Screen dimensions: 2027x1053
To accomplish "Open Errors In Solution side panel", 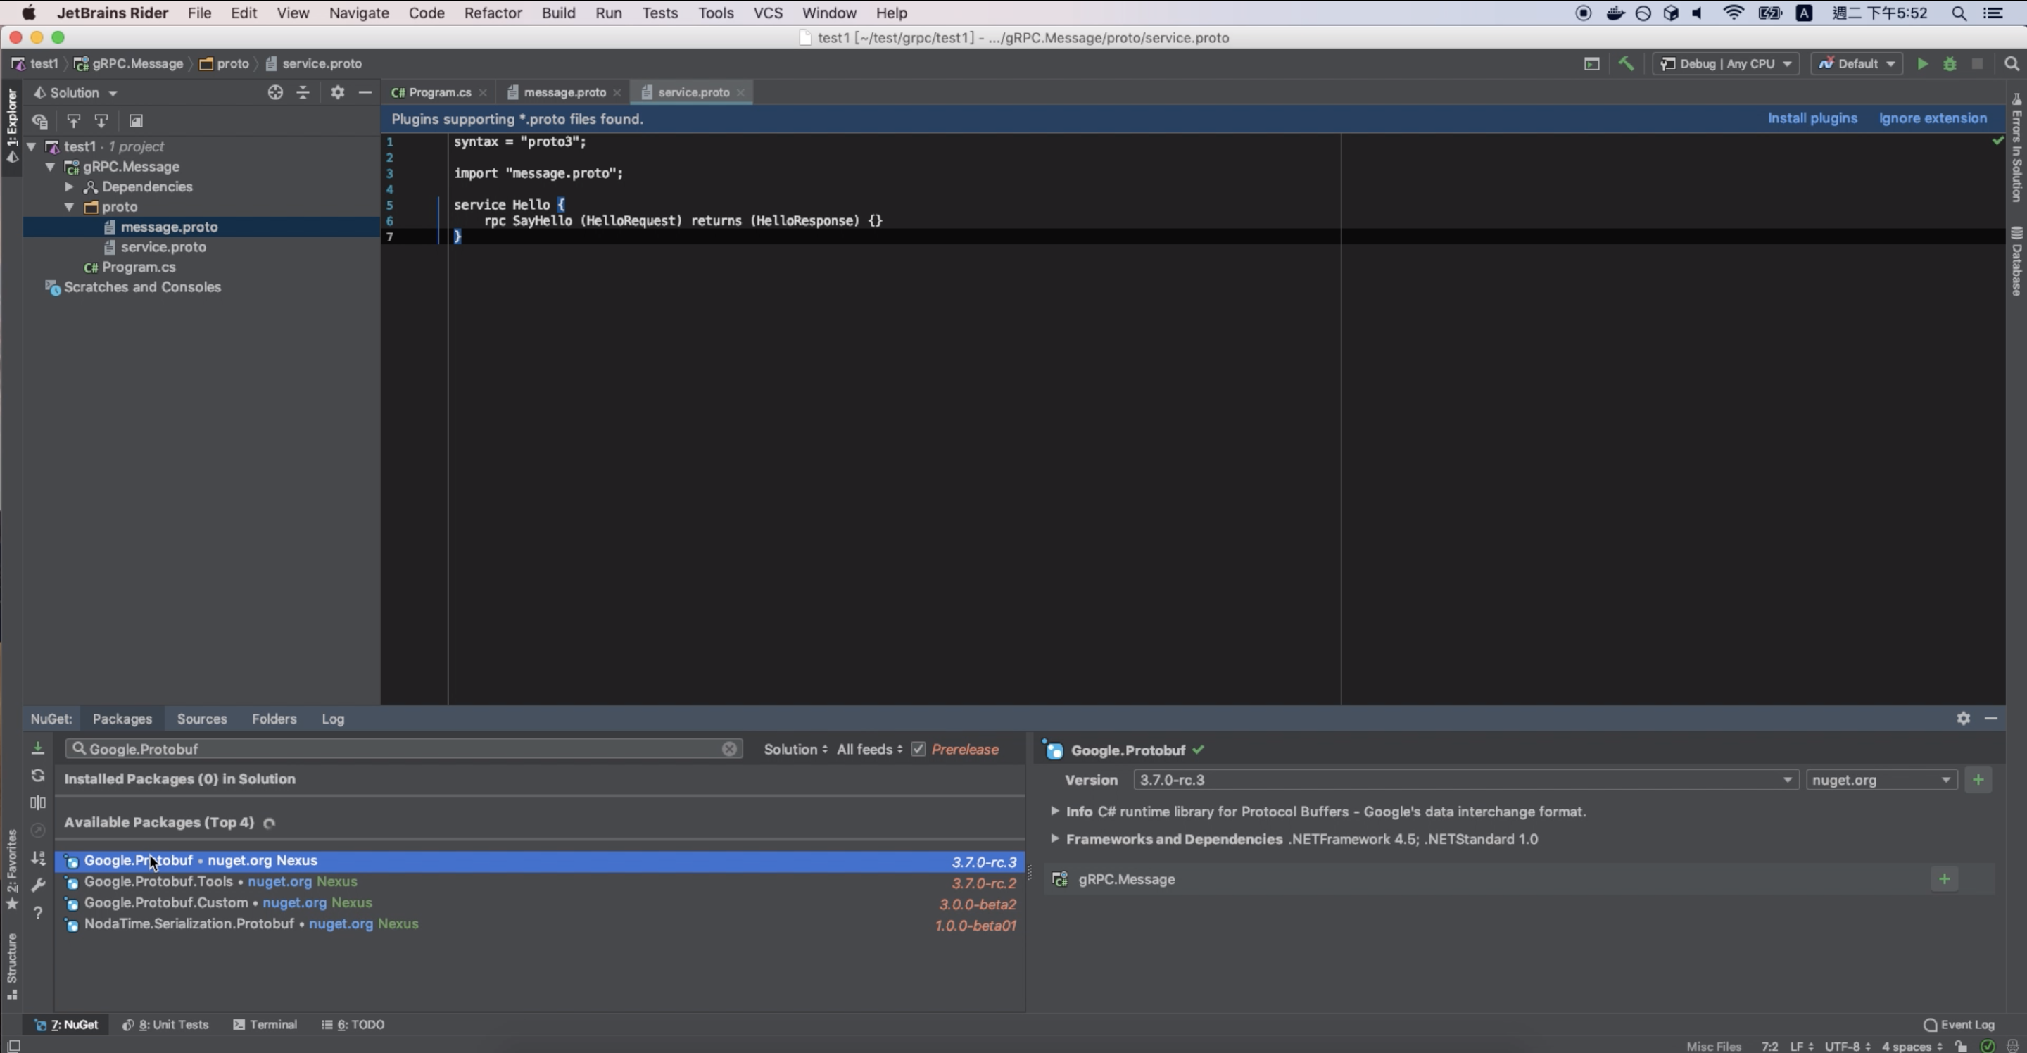I will [x=2016, y=147].
